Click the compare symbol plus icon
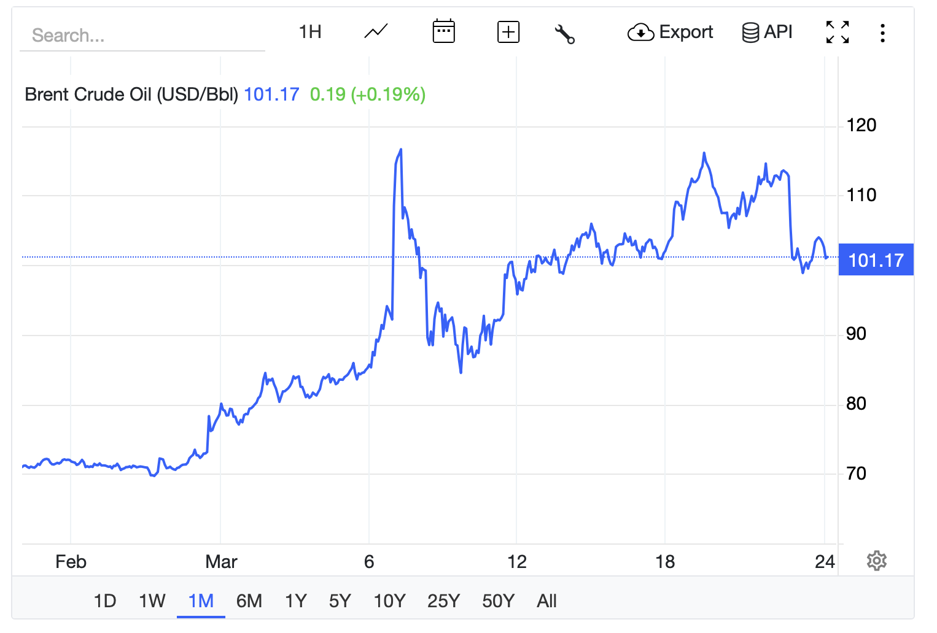The height and width of the screenshot is (633, 937). (x=507, y=32)
